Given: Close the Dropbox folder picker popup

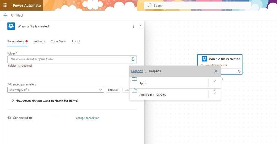Looking at the screenshot, I should point(216,71).
